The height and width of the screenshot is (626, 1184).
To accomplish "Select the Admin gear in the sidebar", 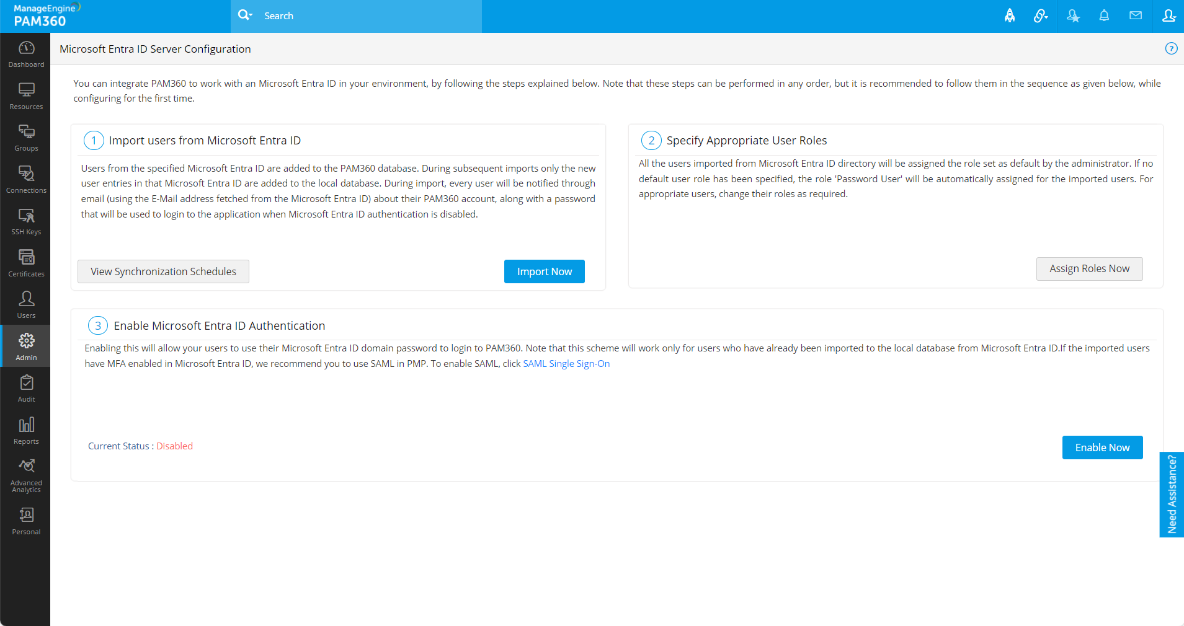I will click(26, 346).
